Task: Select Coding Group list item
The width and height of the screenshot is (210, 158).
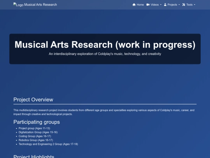Action: [35, 136]
